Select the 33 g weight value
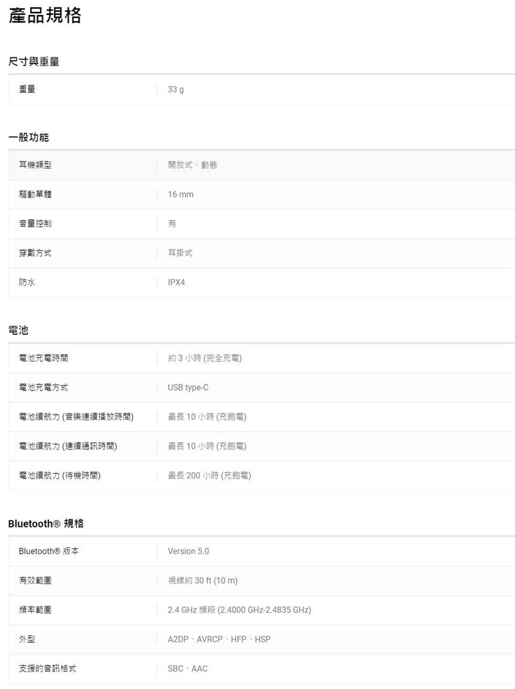This screenshot has height=689, width=515. [175, 90]
